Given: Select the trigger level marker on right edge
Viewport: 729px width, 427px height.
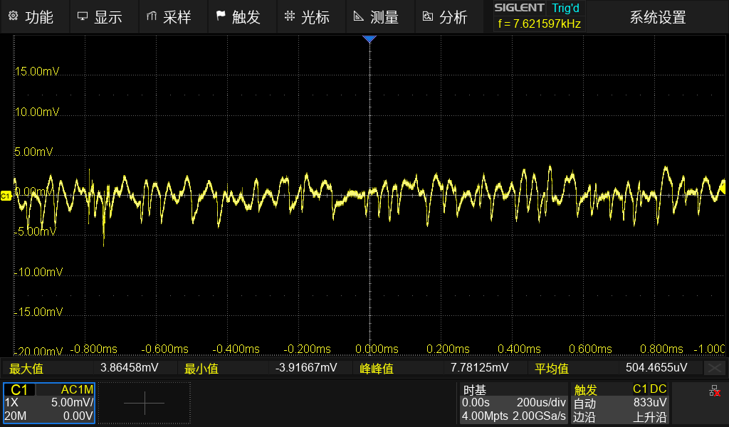Looking at the screenshot, I should coord(723,188).
